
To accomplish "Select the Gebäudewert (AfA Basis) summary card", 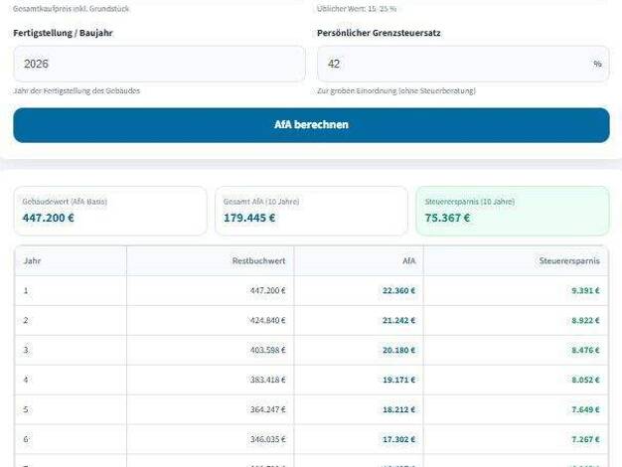I will [110, 211].
